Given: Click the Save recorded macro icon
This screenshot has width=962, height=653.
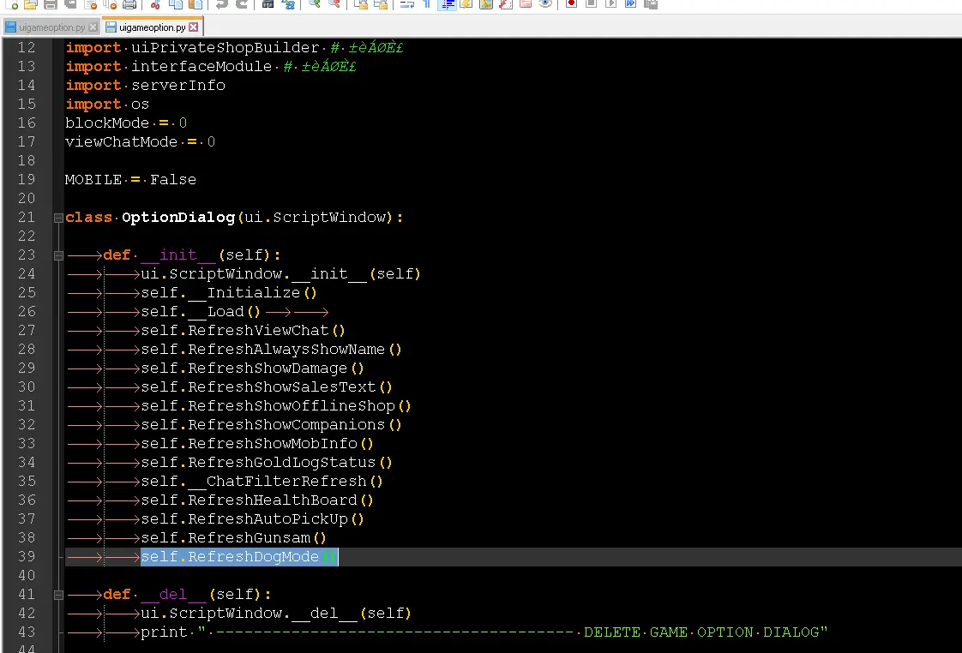Looking at the screenshot, I should [651, 4].
